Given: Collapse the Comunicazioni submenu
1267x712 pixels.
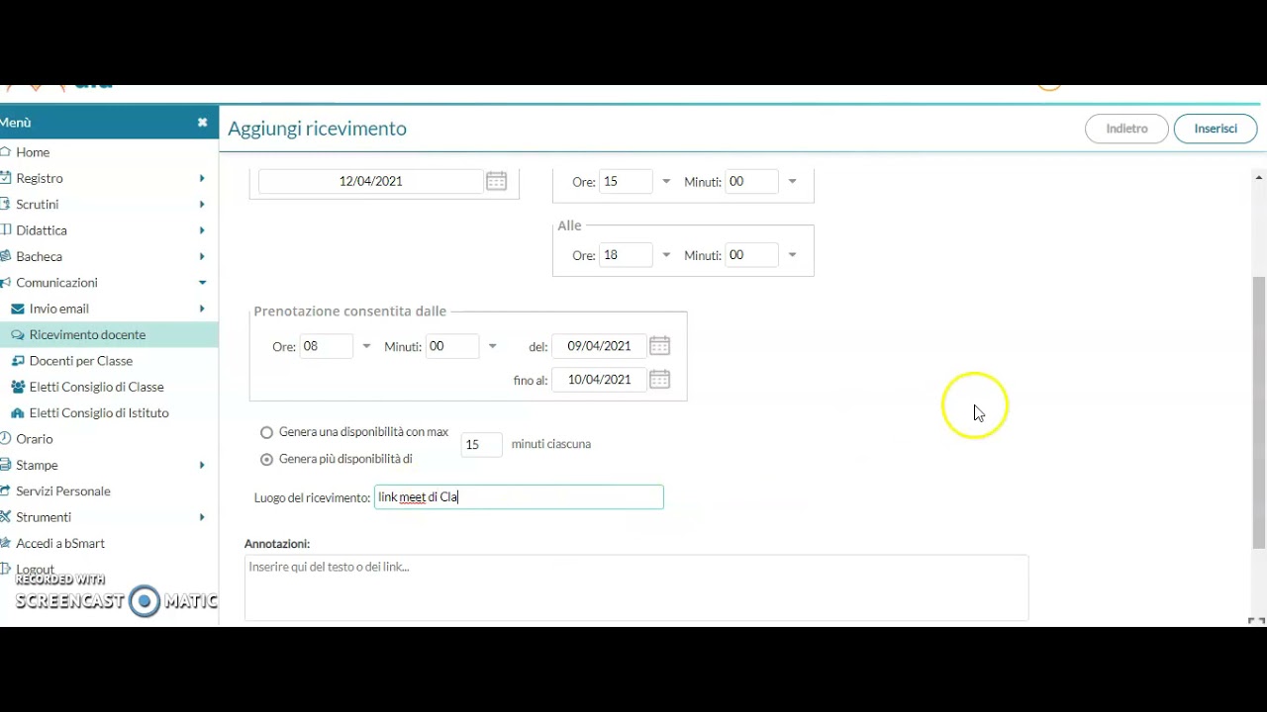Looking at the screenshot, I should pyautogui.click(x=202, y=283).
